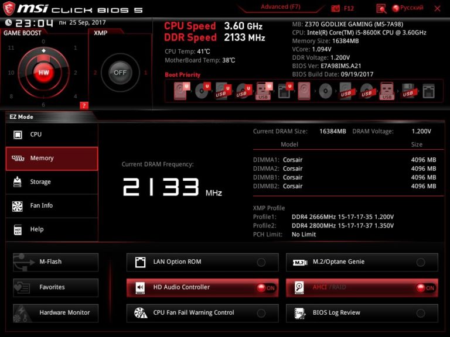Open the Hardware Monitor
The height and width of the screenshot is (337, 450).
pos(56,313)
